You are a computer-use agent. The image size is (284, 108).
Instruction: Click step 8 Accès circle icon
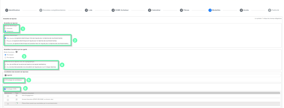241,10
